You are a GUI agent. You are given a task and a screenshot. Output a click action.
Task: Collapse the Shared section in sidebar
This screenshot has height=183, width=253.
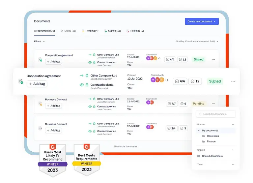click(x=233, y=150)
